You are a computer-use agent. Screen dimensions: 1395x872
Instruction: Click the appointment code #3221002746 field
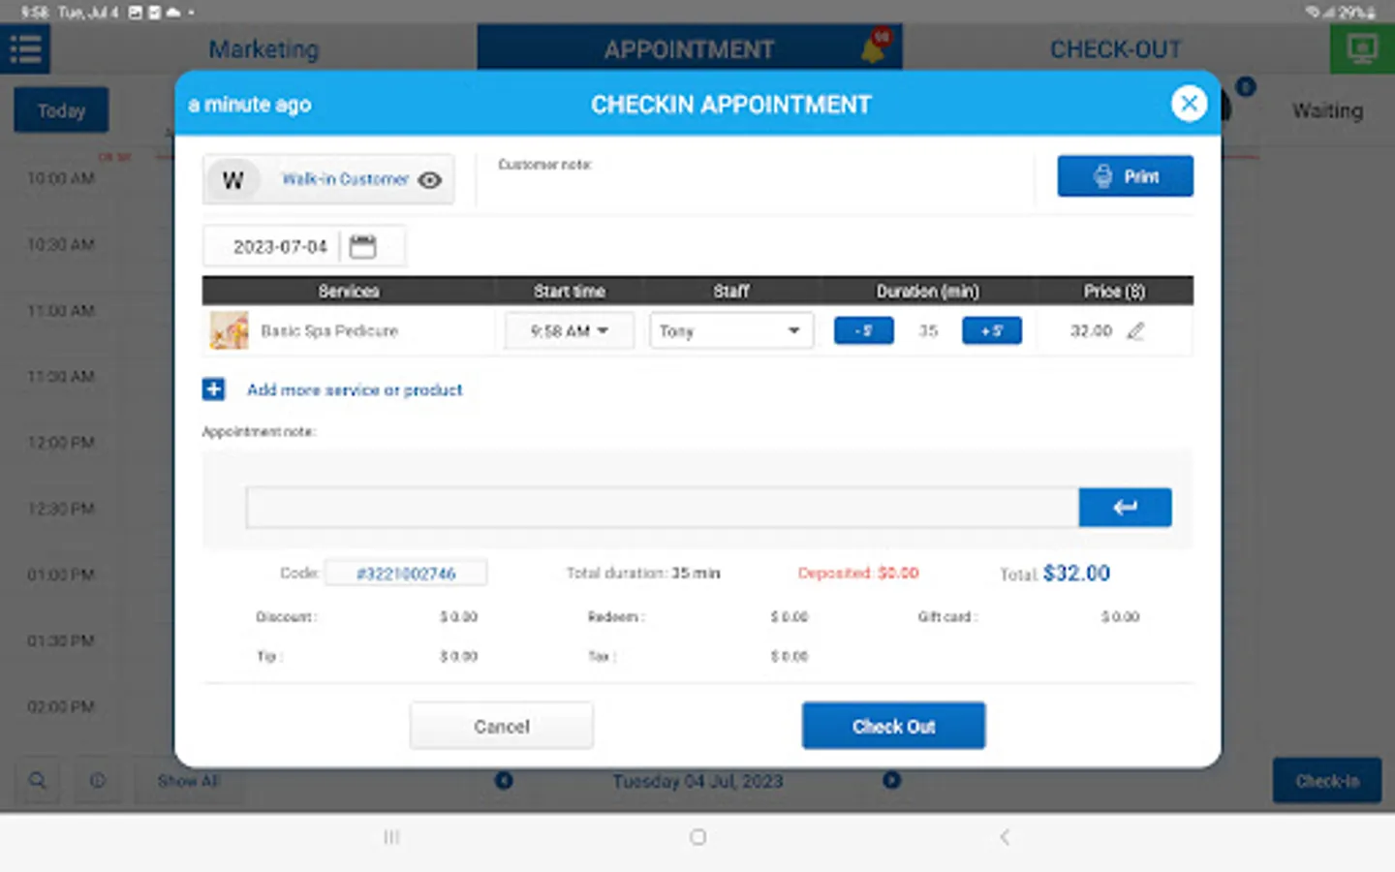click(406, 574)
